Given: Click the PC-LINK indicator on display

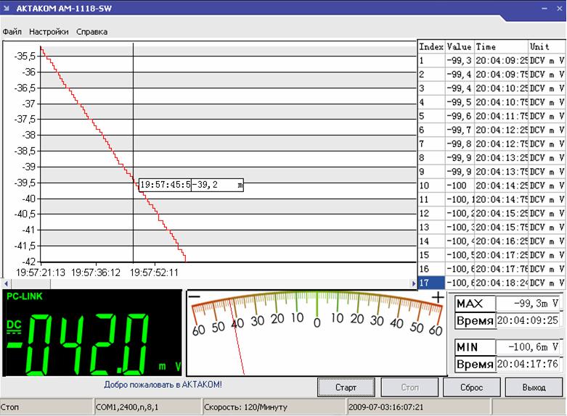Looking at the screenshot, I should coord(25,296).
